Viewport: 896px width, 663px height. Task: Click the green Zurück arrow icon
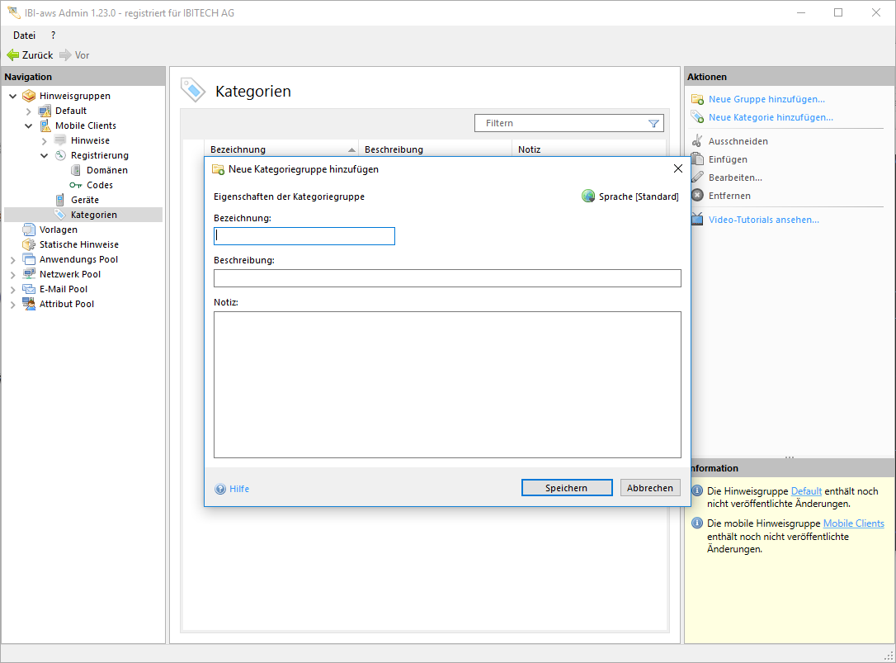point(13,55)
